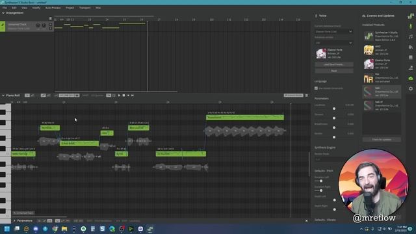This screenshot has height=234, width=416.
Task: Open the user/library sidebar icon above cloud
Action: pyautogui.click(x=411, y=68)
